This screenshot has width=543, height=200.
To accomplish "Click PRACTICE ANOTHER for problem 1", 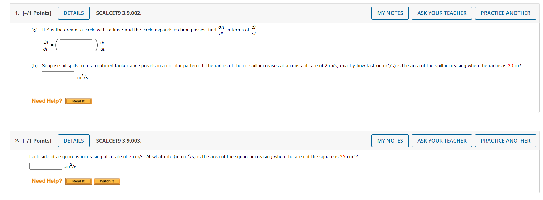I will click(x=505, y=13).
